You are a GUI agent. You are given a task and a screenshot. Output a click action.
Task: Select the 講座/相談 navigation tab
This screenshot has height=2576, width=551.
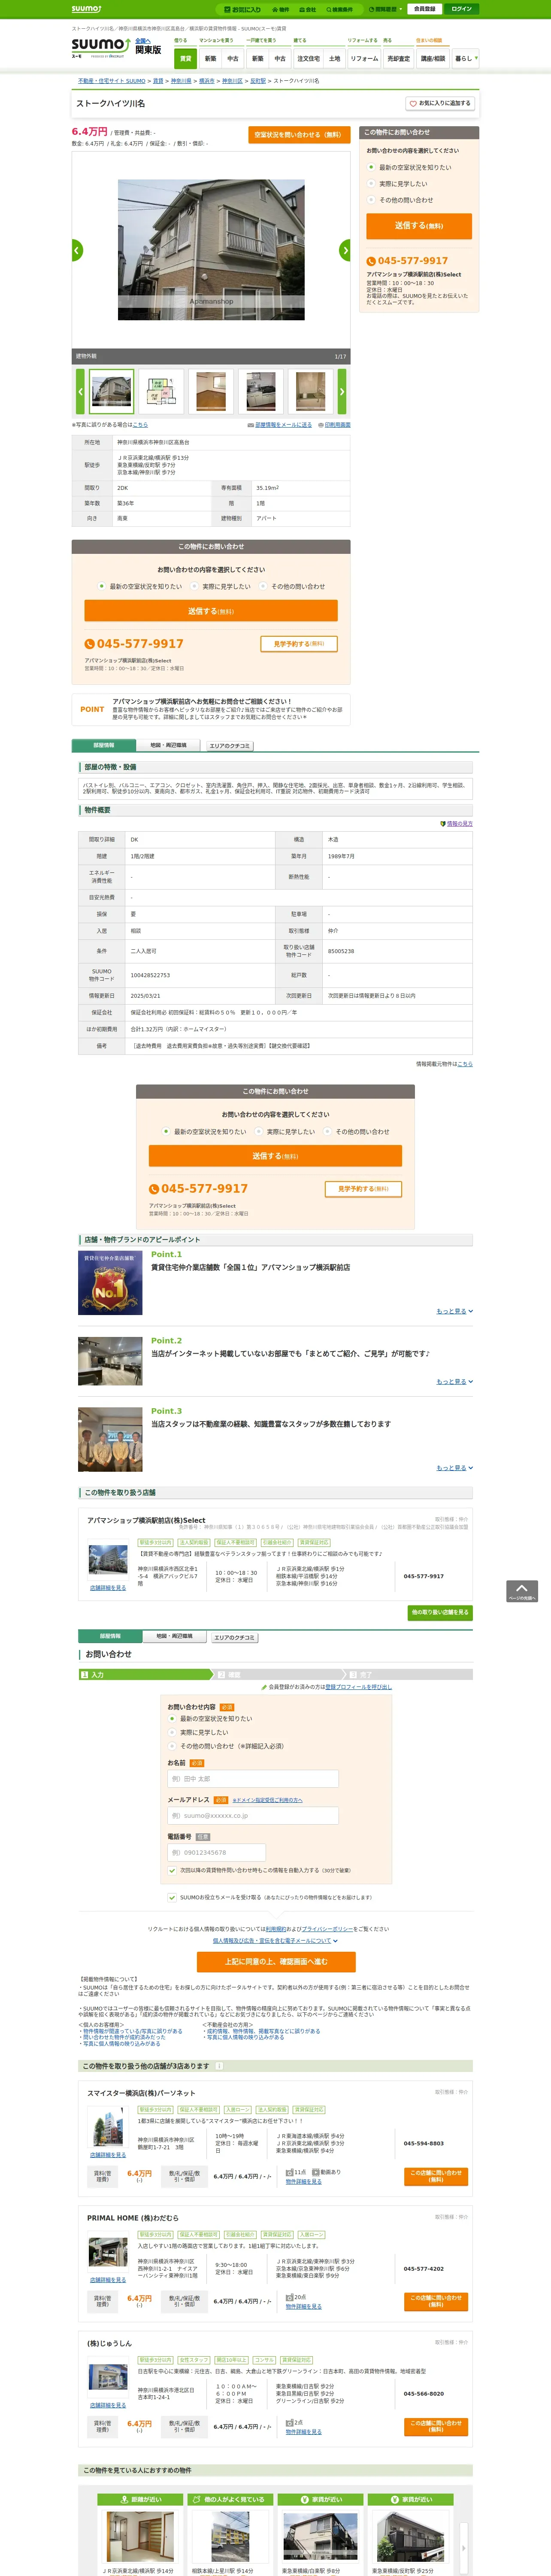pos(433,58)
